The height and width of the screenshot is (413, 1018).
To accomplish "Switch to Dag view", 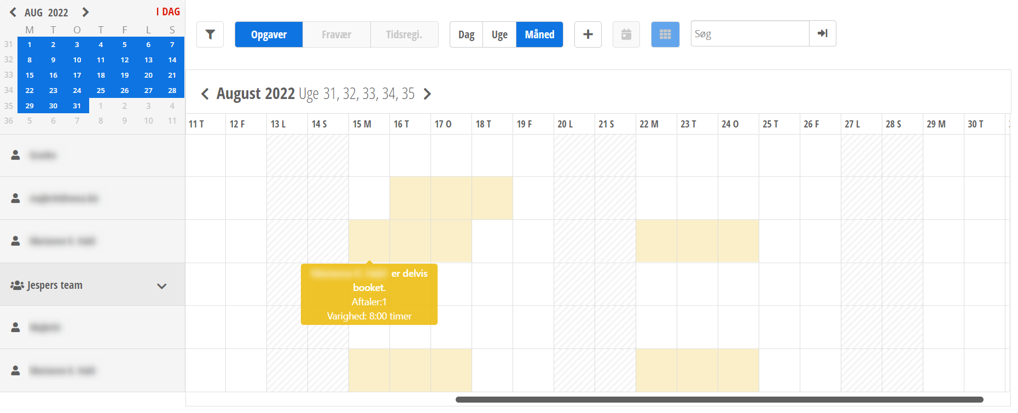I will [467, 34].
